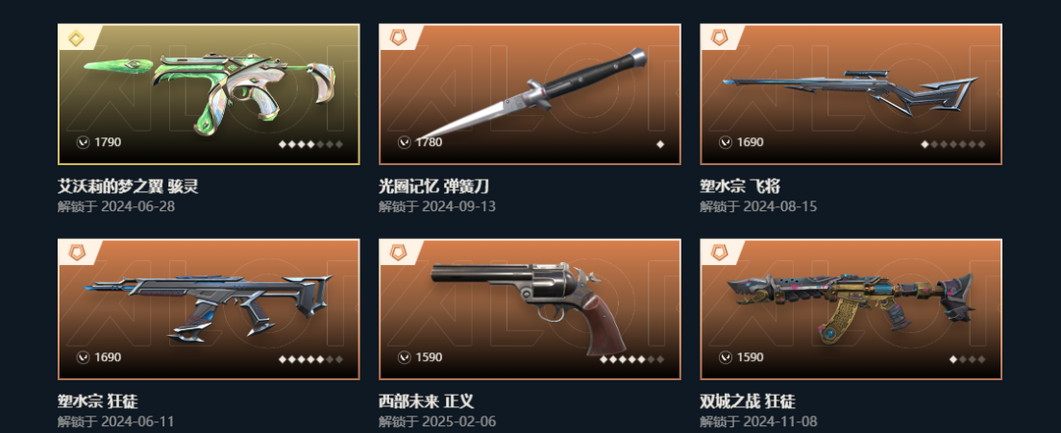The image size is (1061, 433).
Task: Click the VP currency icon next to 1790
Action: (84, 142)
